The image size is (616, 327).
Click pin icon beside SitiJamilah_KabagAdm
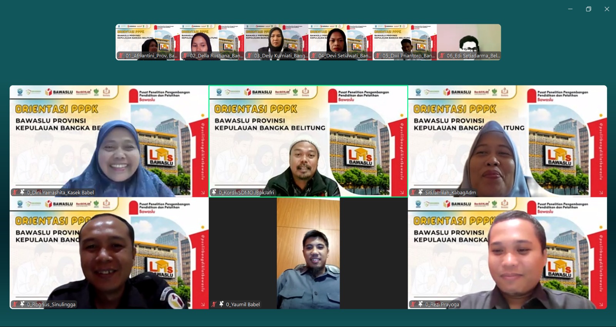click(x=421, y=192)
